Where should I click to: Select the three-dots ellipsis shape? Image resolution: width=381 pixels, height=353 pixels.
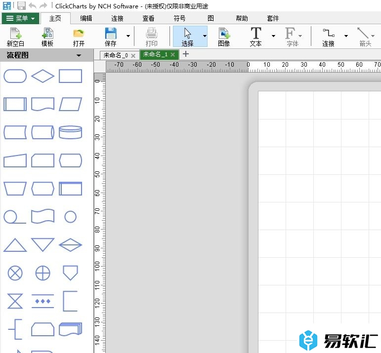[x=43, y=301]
